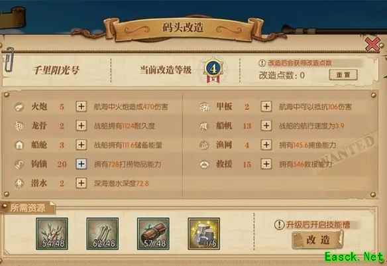Click the 火炮 cannon icon
Viewport: 387px width, 266px height.
tap(19, 107)
